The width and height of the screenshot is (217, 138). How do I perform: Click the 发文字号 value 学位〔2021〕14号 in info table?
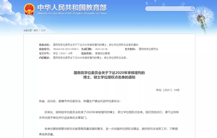click(63, 53)
